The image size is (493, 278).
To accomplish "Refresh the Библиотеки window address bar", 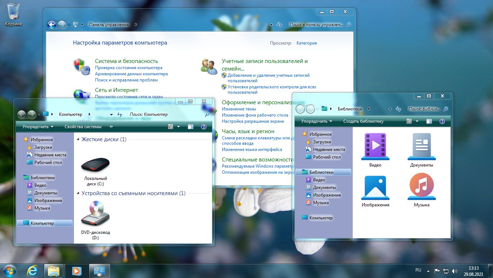I will [398, 109].
